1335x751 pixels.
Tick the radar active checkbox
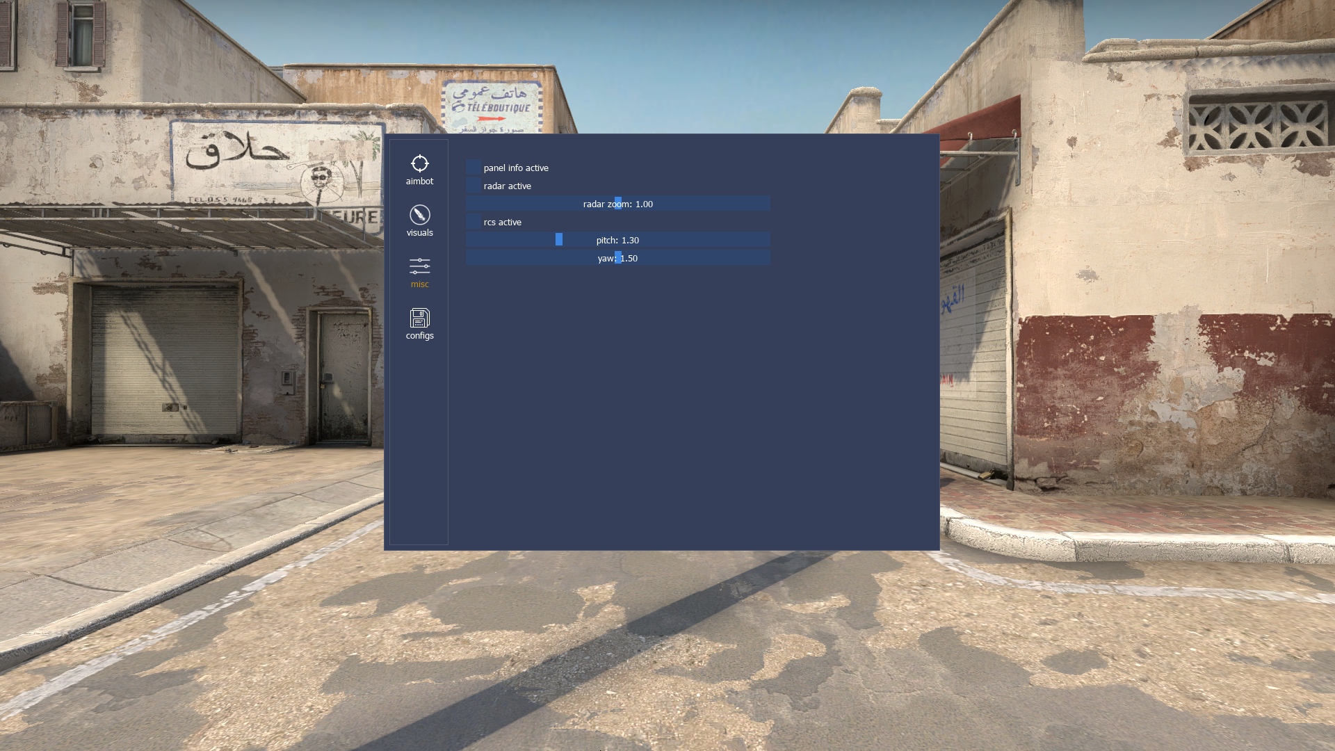click(x=474, y=186)
